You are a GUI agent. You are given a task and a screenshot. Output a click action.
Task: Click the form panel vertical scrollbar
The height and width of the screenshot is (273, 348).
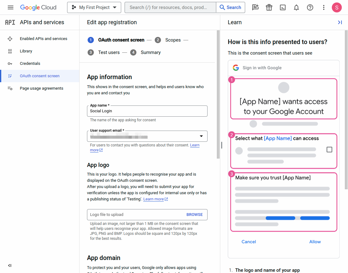coord(218,95)
